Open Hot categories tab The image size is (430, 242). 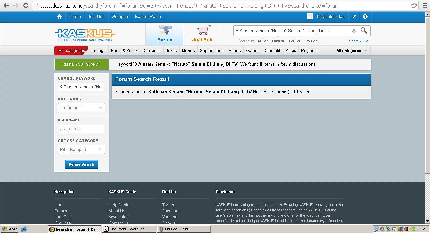click(x=71, y=51)
